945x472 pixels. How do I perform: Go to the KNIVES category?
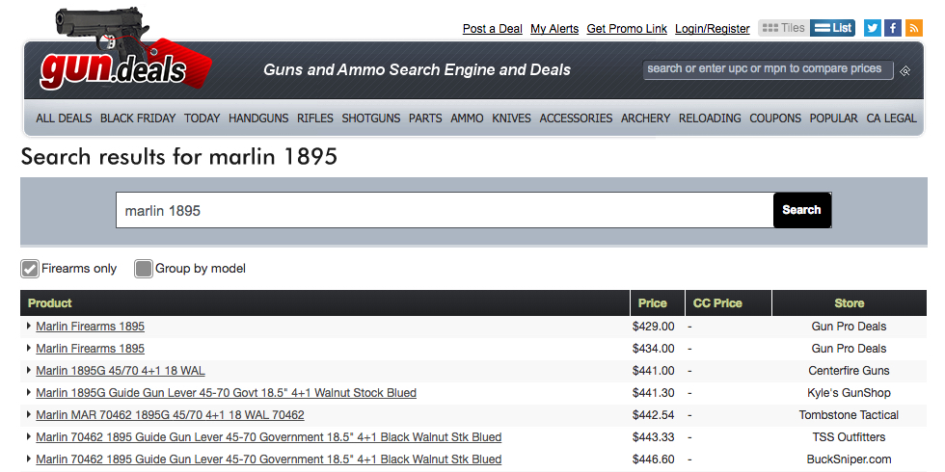(512, 118)
